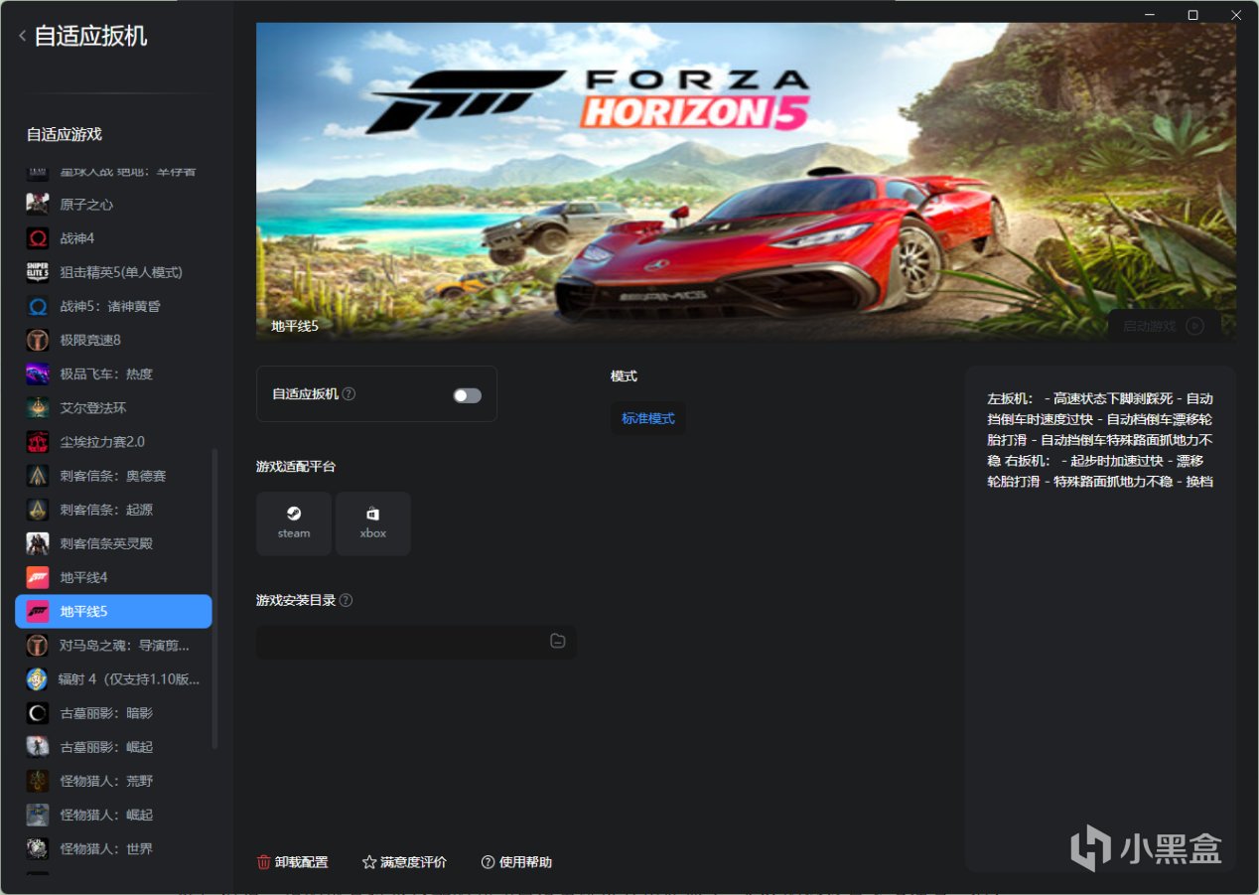Select 刺客信条英灵殿 in the list

(114, 543)
